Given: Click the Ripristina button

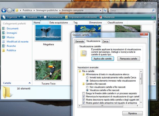Looking at the screenshot, I should pyautogui.click(x=133, y=113).
